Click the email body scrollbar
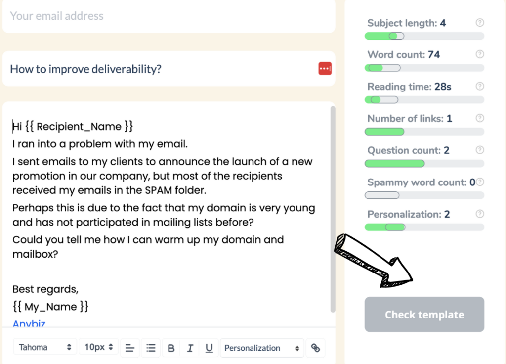Viewport: 506px width, 364px height. coord(333,209)
